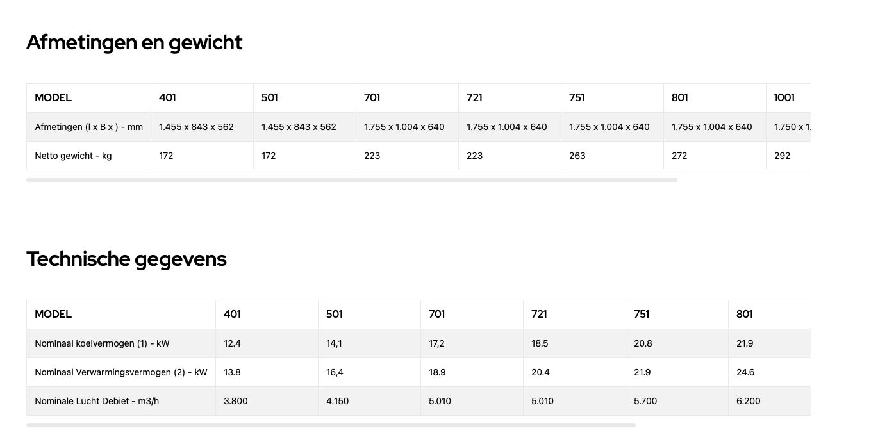This screenshot has width=887, height=442.
Task: Click the technical data table horizontal scrollbar
Action: click(331, 425)
